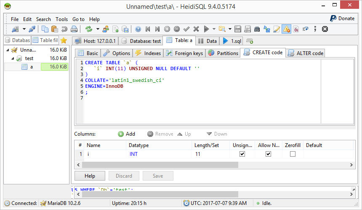362x210 pixels.
Task: Open the dropdown arrow beside refresh icon
Action: (97, 29)
